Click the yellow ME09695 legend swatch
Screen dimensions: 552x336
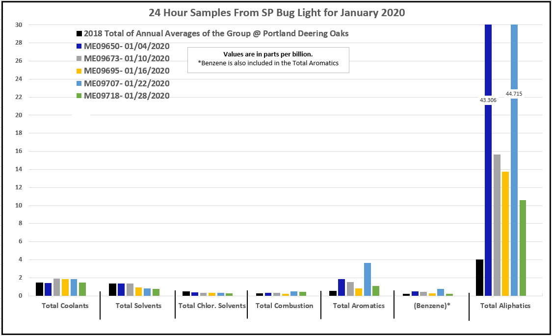(x=79, y=71)
